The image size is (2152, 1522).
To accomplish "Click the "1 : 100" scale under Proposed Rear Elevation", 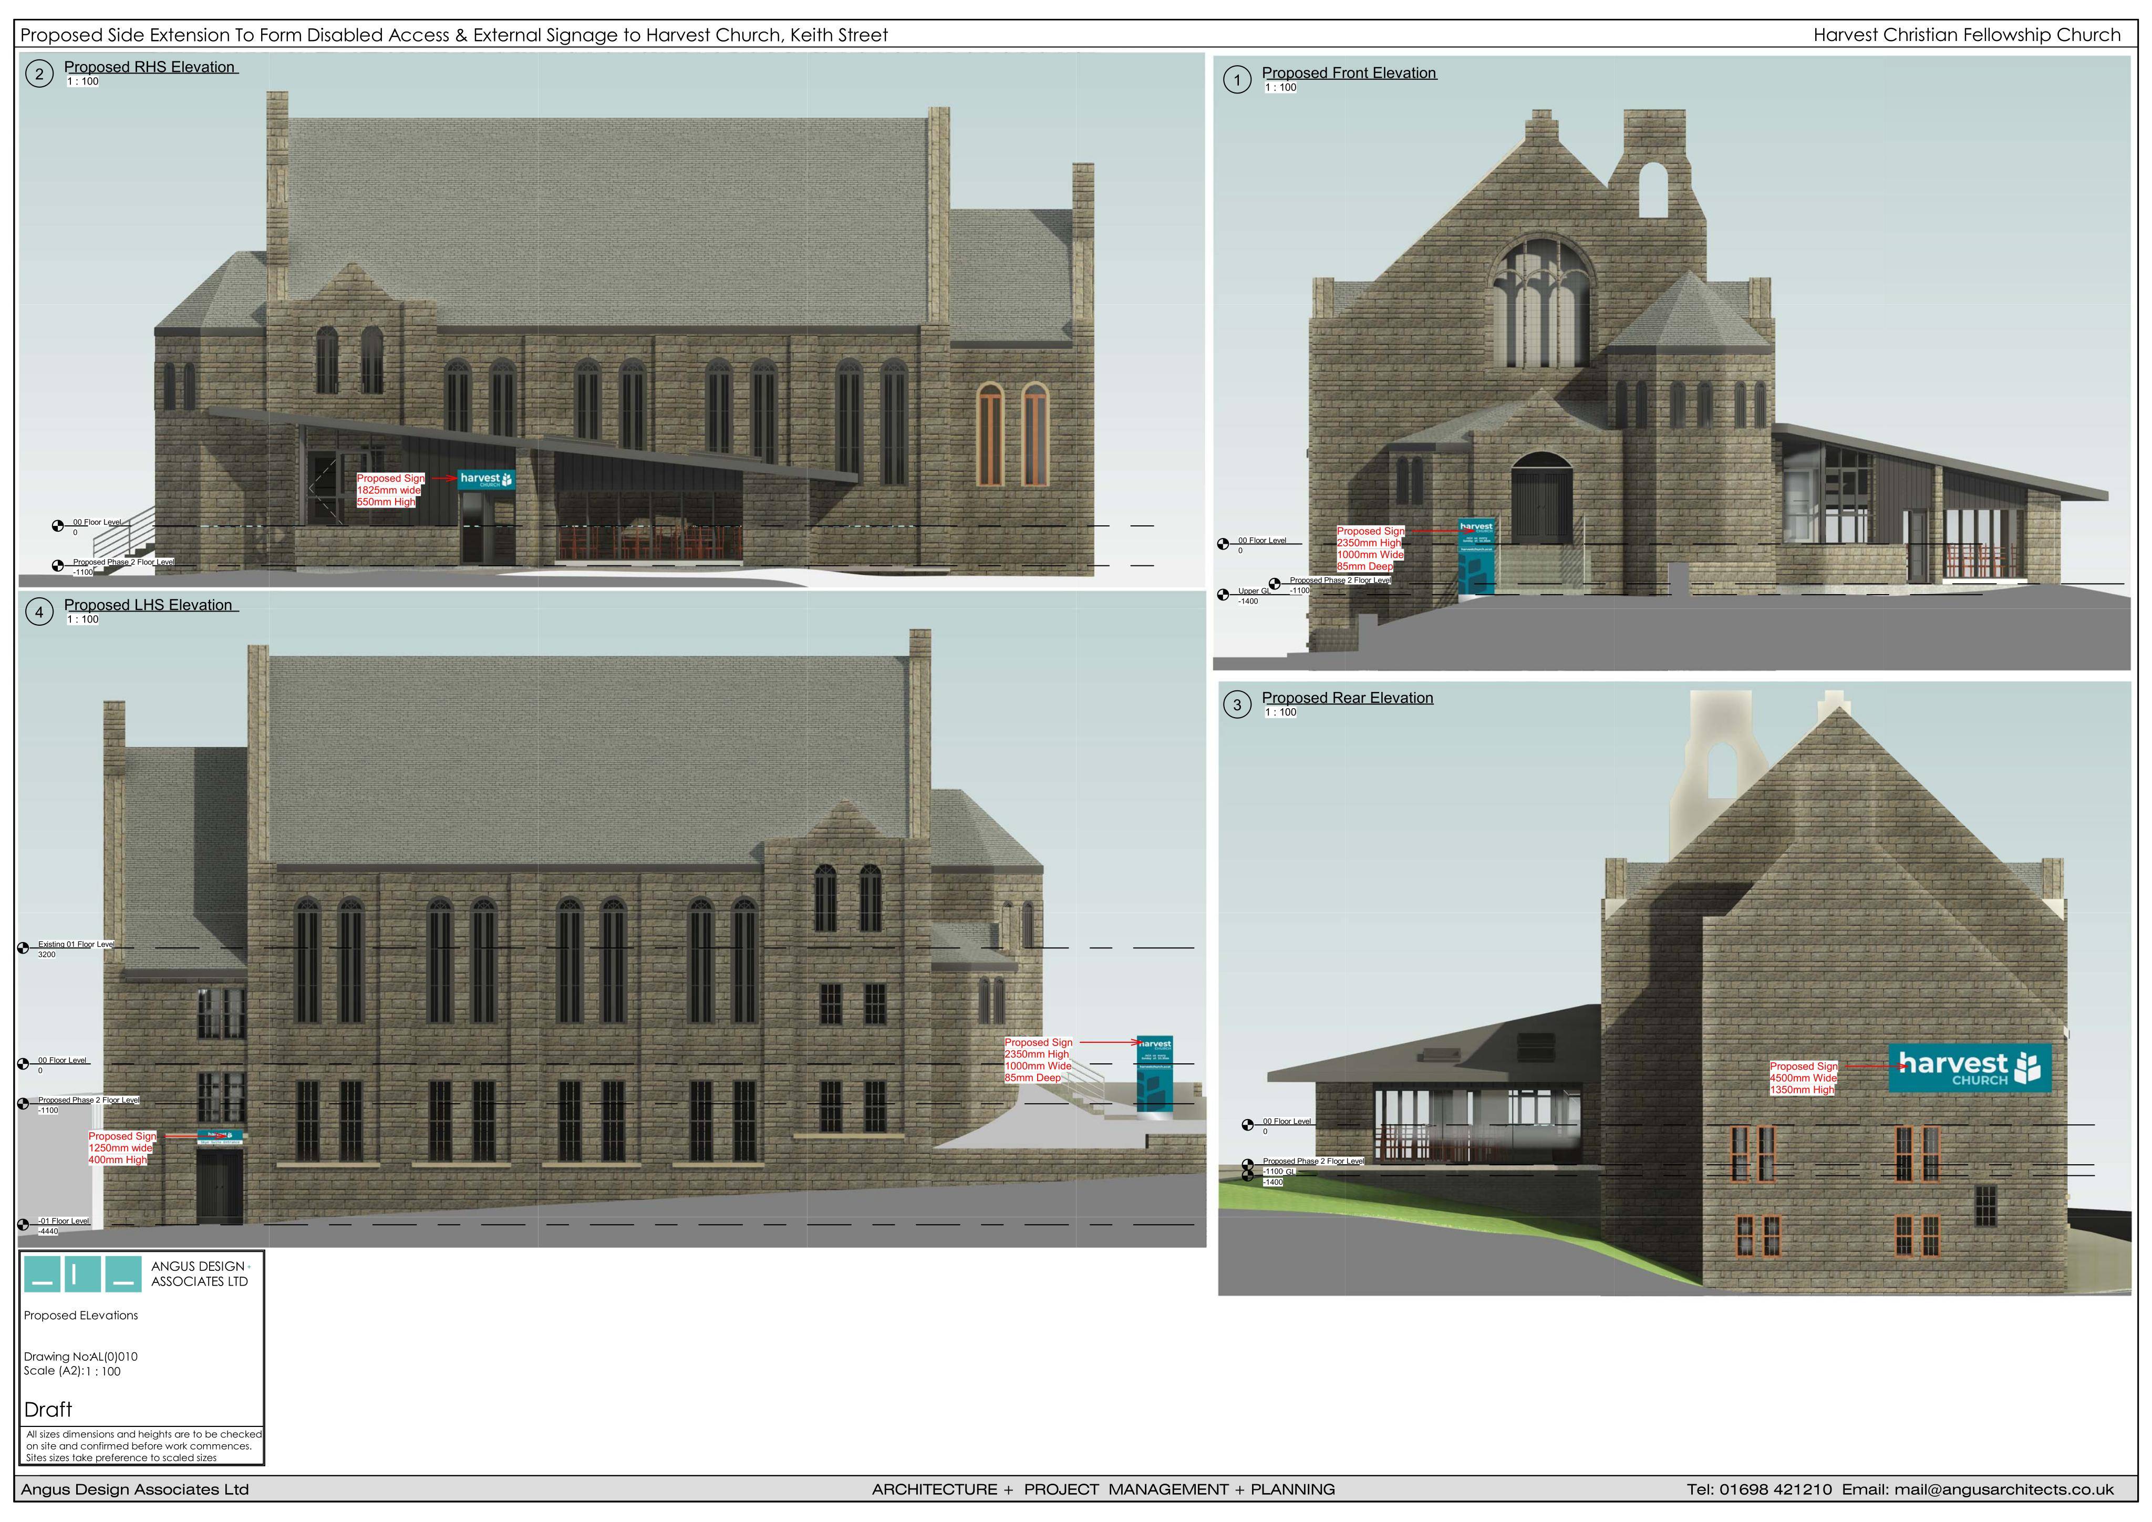I will coord(1281,713).
